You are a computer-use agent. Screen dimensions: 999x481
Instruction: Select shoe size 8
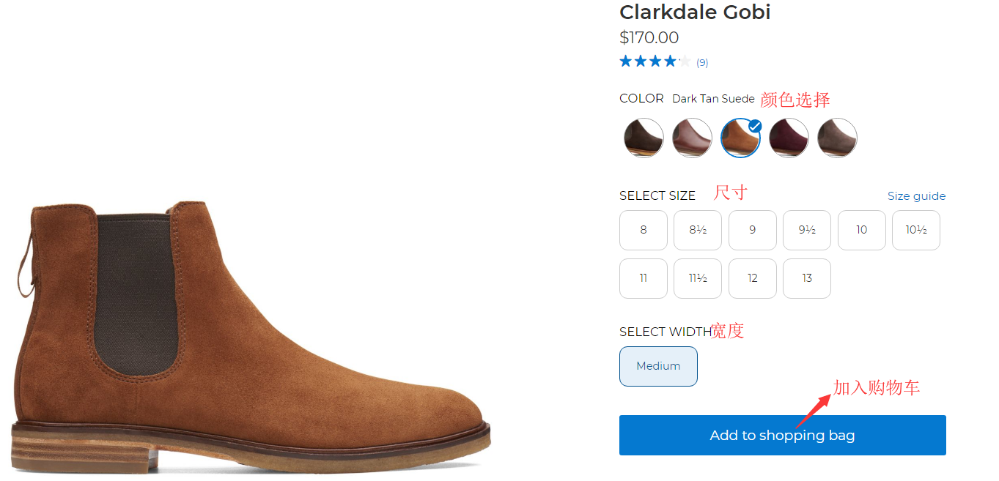coord(644,230)
